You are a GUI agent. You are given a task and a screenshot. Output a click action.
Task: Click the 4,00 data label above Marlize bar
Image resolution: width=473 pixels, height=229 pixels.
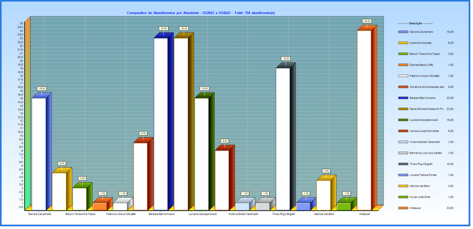coord(326,171)
